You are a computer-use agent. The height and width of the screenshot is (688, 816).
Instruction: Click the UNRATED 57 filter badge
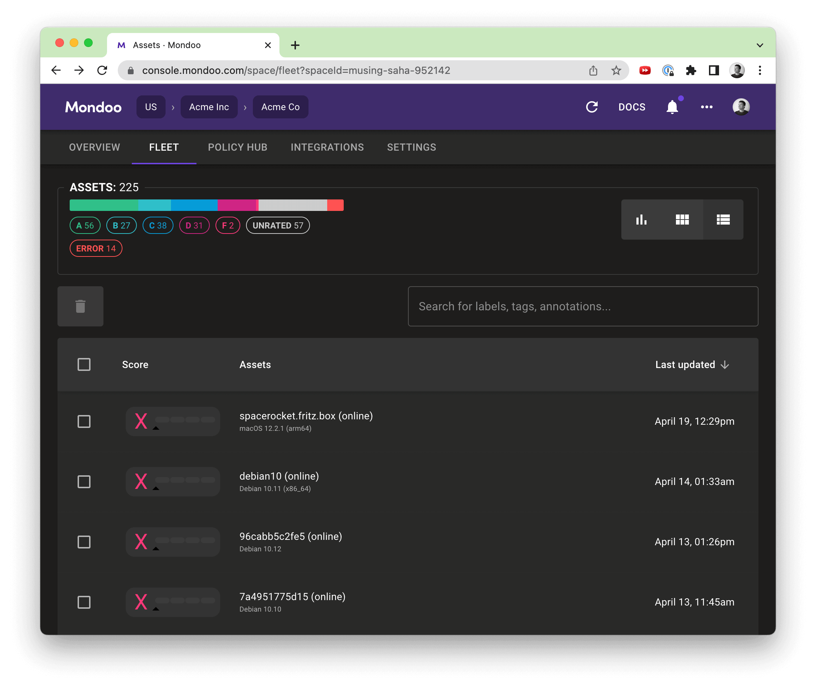(x=278, y=225)
